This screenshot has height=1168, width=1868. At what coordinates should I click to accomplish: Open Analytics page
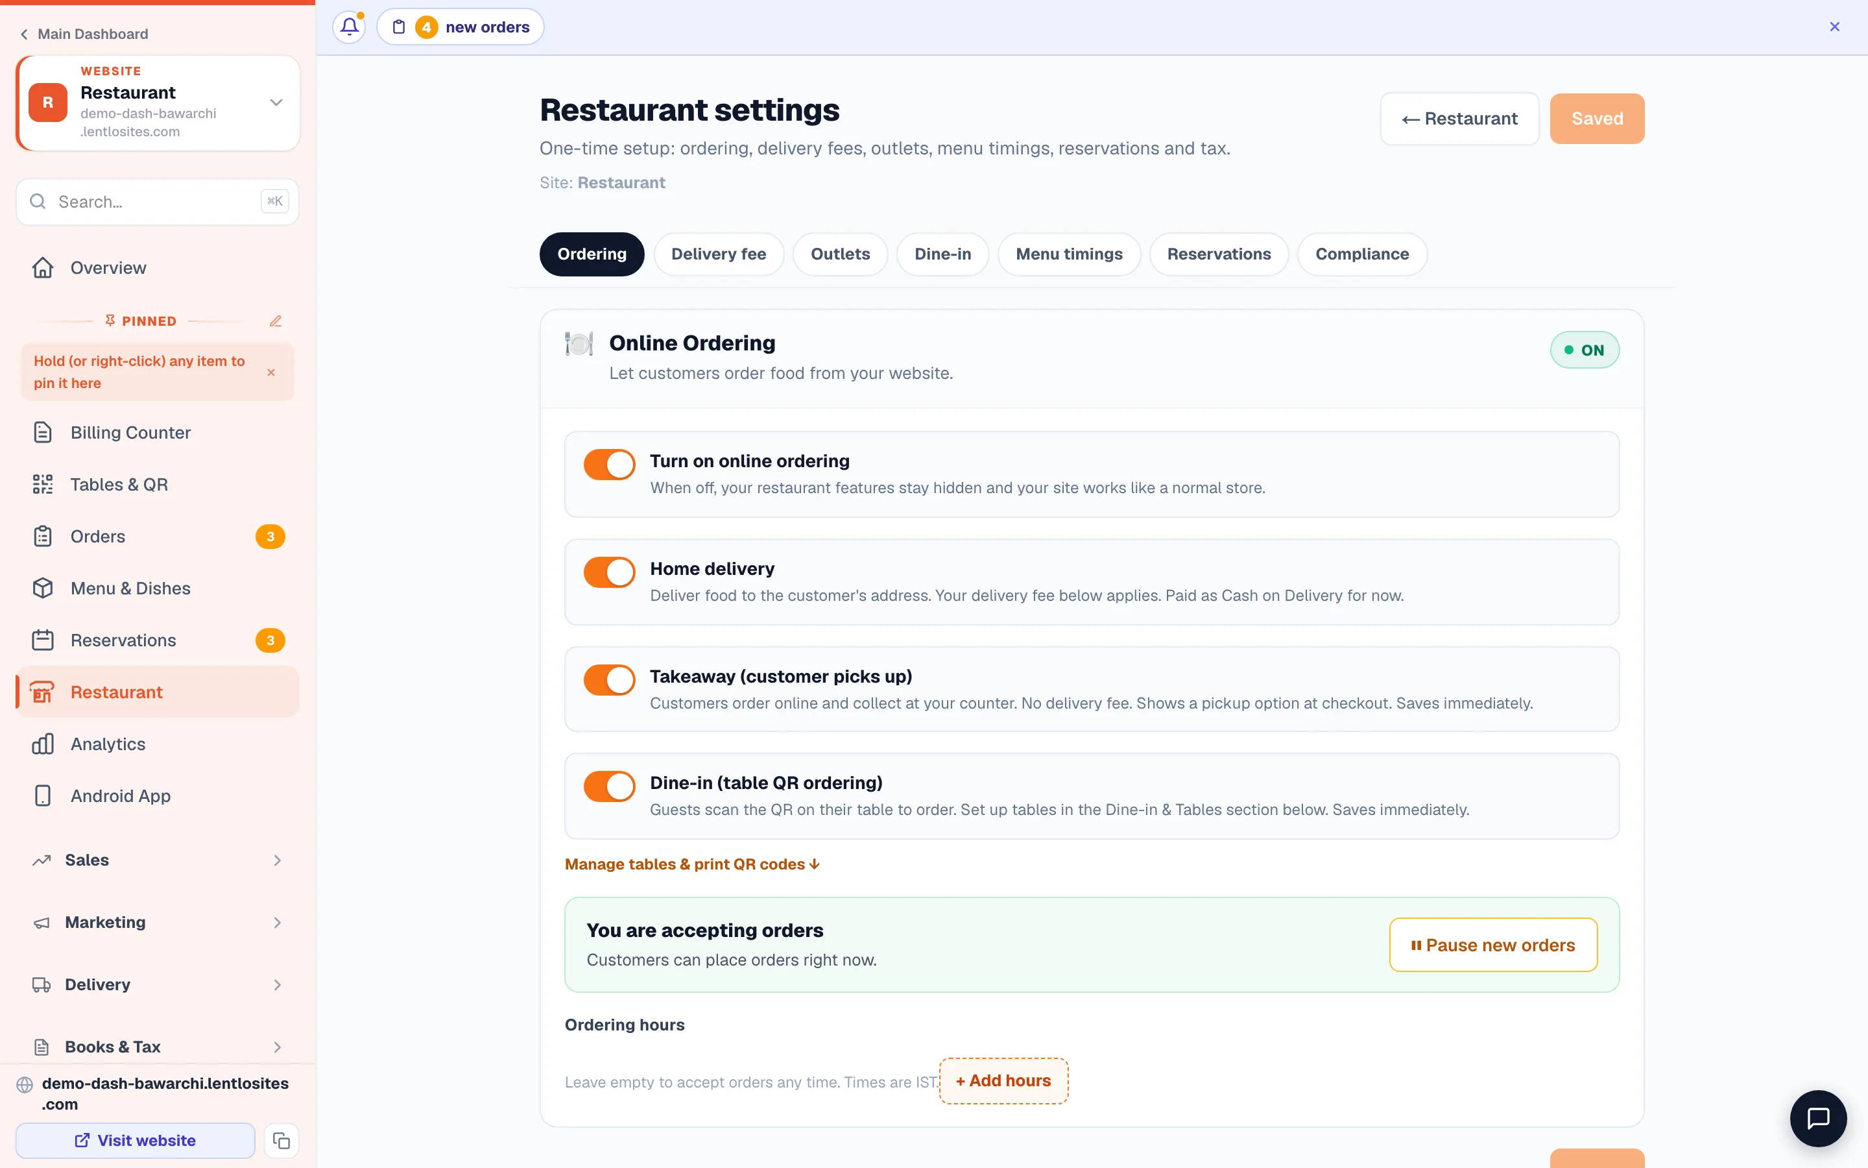click(158, 744)
